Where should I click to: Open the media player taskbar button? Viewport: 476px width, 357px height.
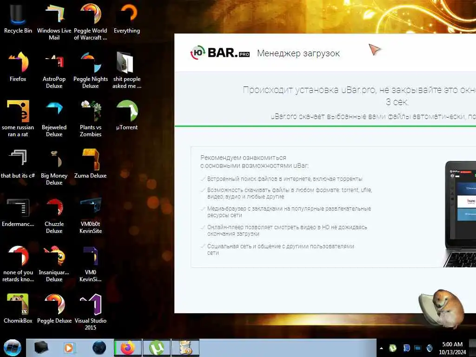point(69,348)
